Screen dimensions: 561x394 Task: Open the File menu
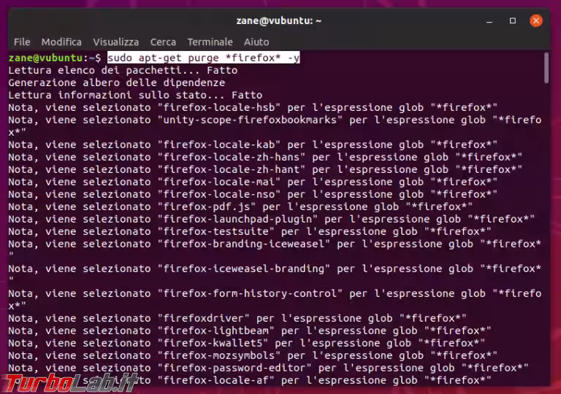[22, 42]
